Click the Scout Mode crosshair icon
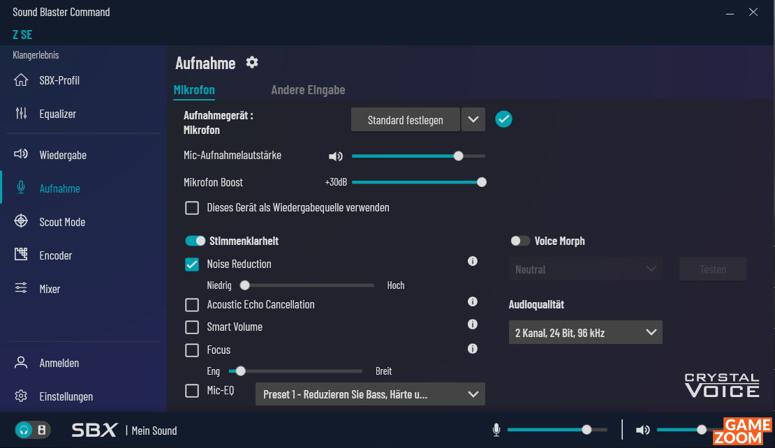775x448 pixels. pyautogui.click(x=21, y=221)
